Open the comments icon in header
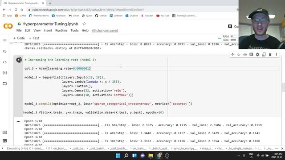 pos(230,27)
